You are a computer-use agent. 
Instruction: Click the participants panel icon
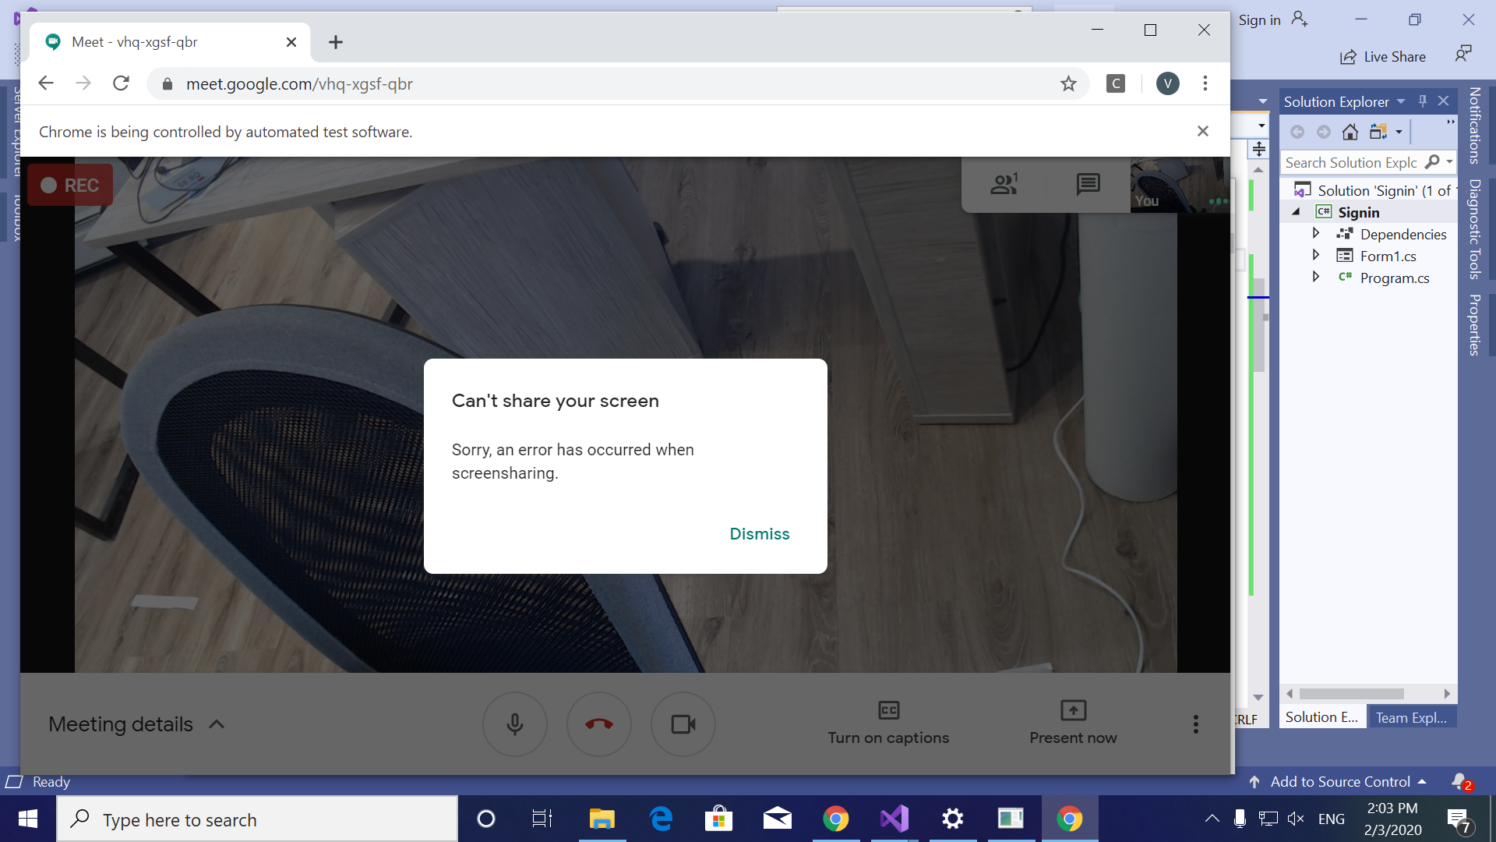(1004, 184)
